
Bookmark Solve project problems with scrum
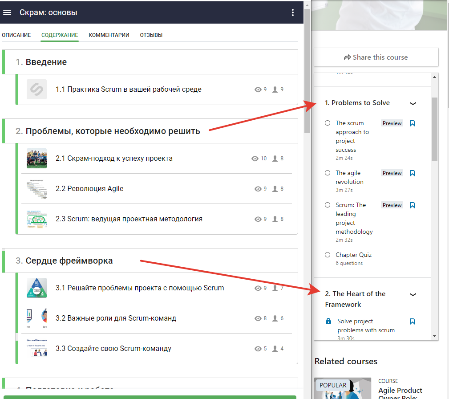[413, 322]
